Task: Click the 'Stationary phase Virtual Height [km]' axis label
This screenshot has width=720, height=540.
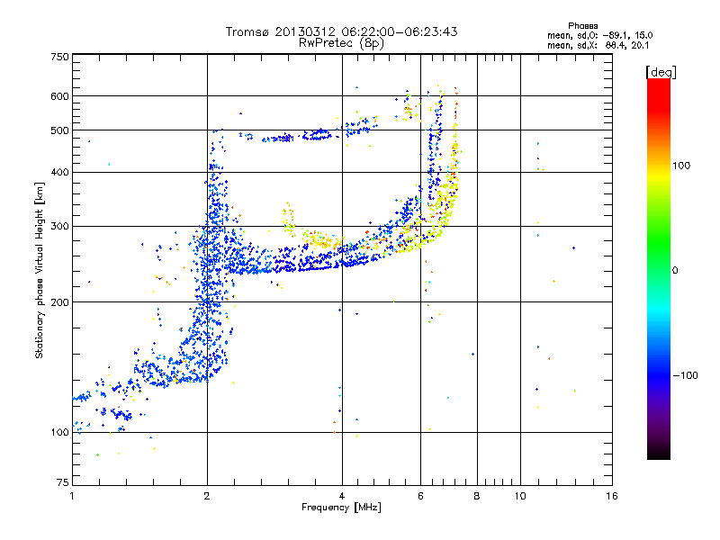Action: [x=40, y=270]
